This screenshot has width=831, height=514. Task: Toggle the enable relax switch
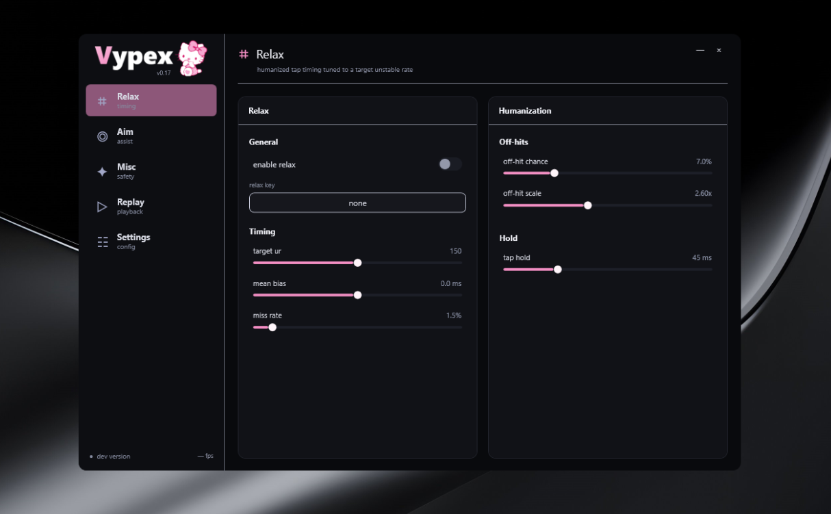tap(450, 164)
